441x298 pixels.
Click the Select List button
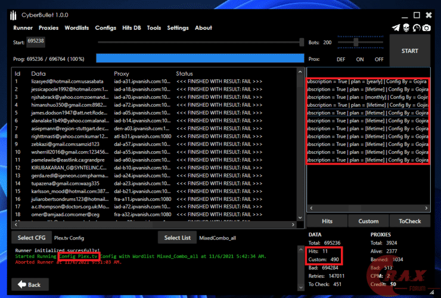(177, 238)
